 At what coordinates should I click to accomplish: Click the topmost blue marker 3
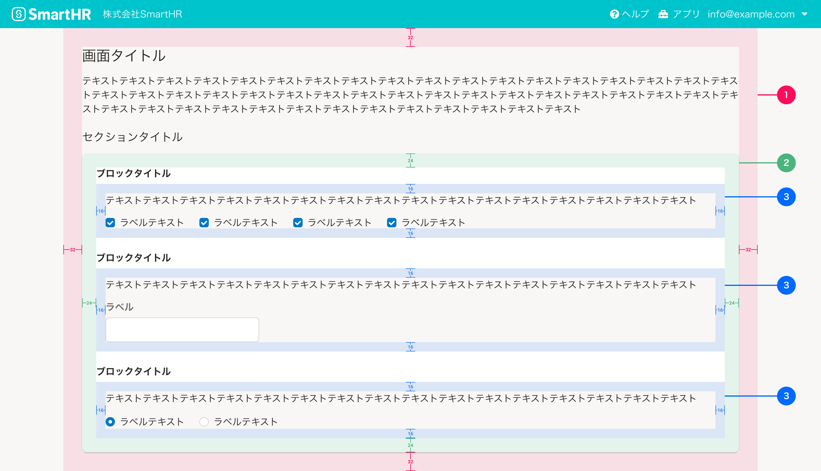(786, 197)
